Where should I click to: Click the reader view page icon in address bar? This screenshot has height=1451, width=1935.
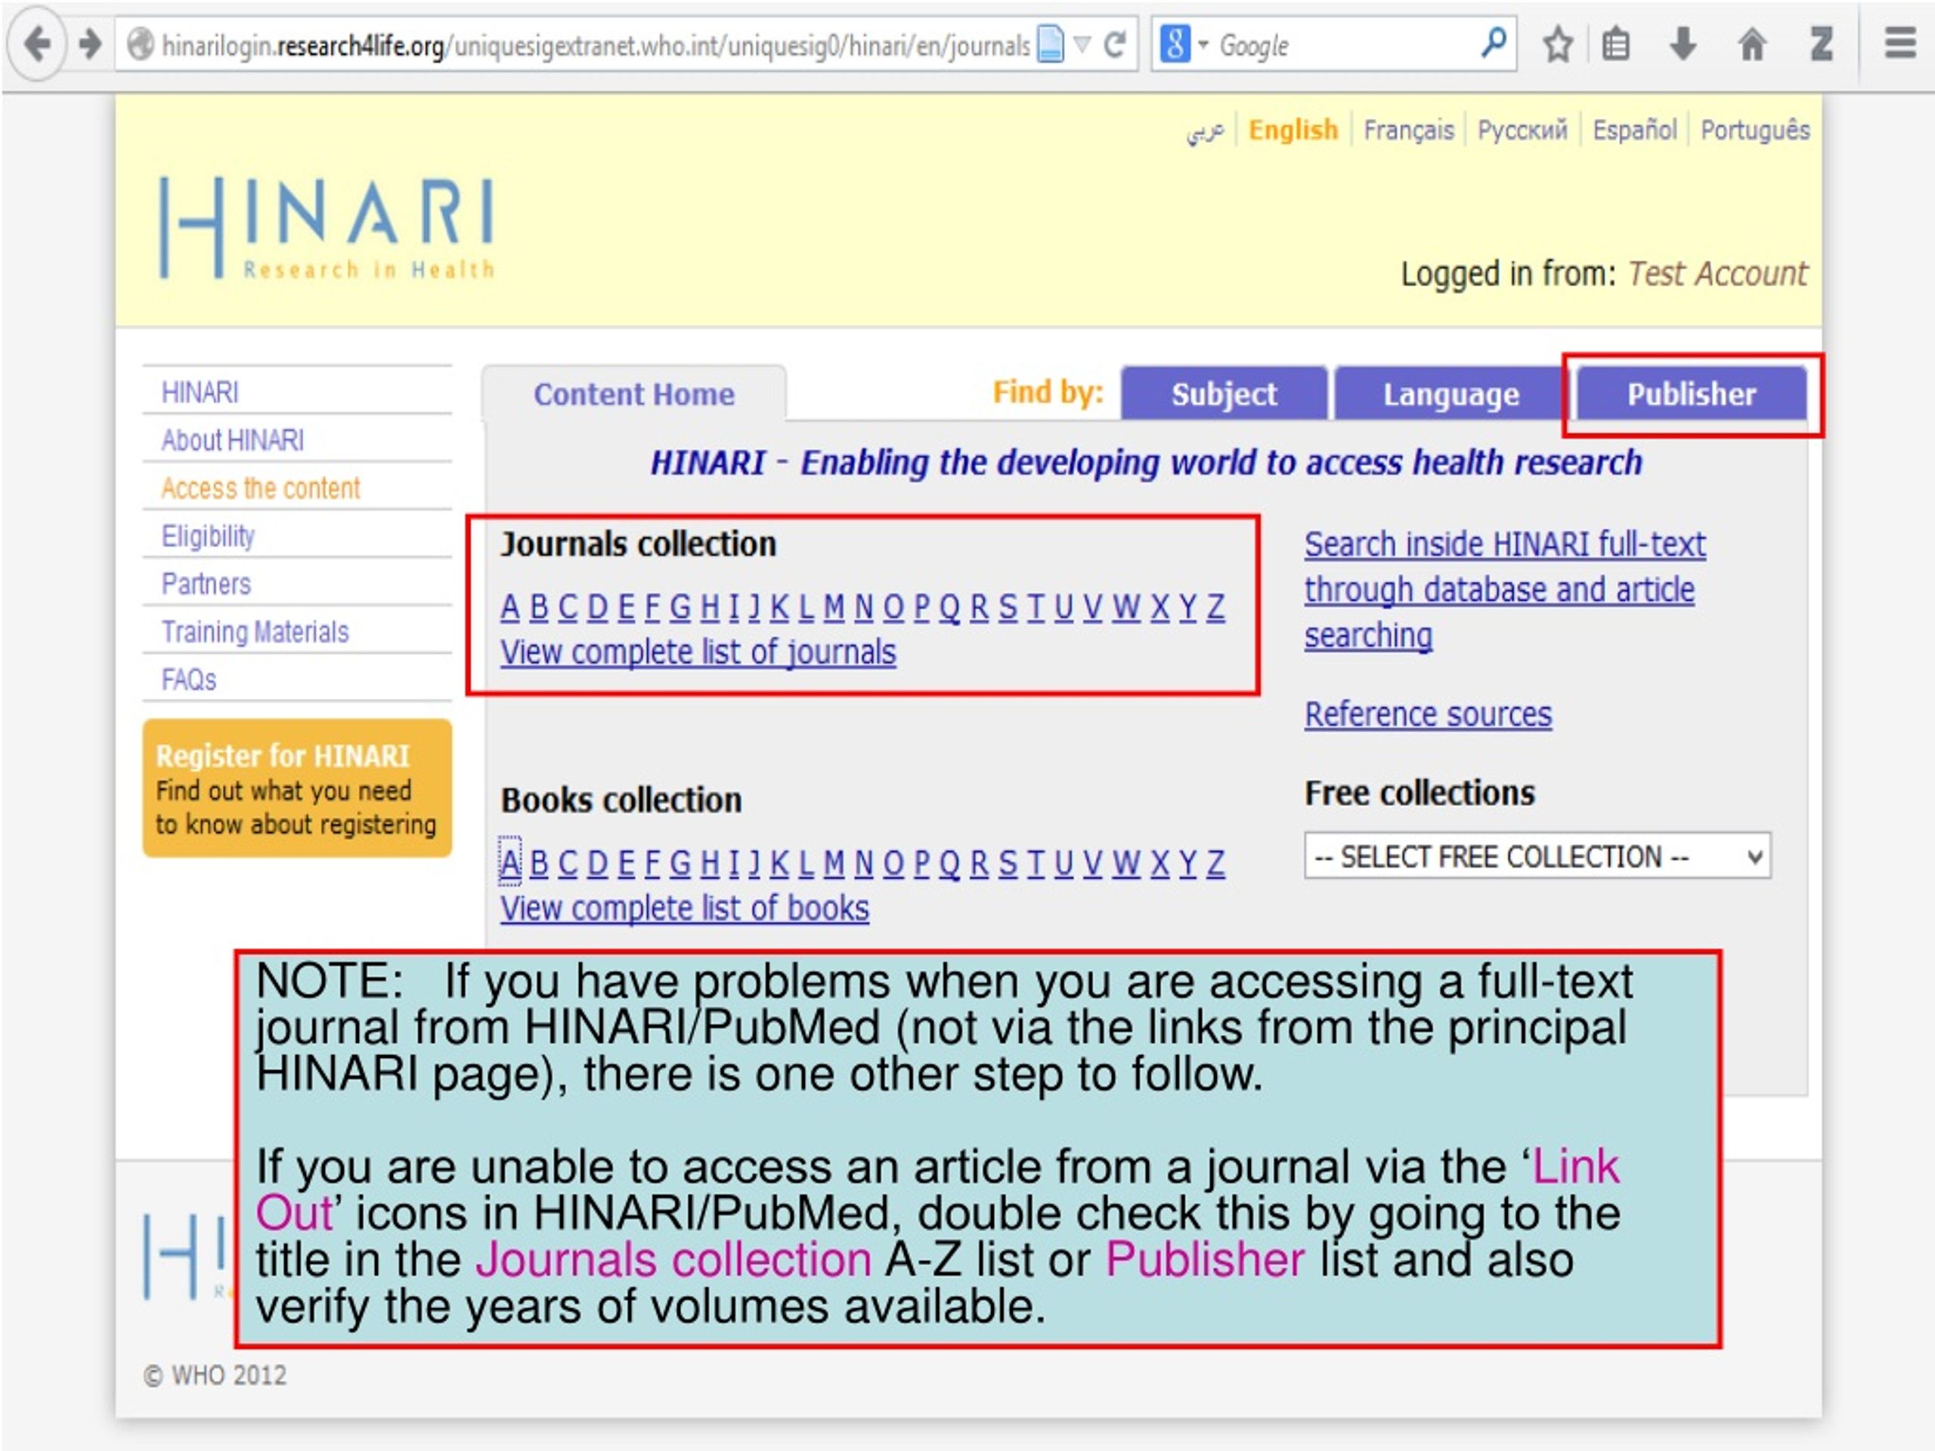tap(1050, 44)
